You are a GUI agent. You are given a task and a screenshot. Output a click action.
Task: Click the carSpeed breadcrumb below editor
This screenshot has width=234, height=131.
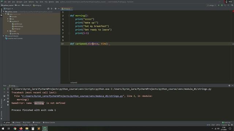coord(73,83)
